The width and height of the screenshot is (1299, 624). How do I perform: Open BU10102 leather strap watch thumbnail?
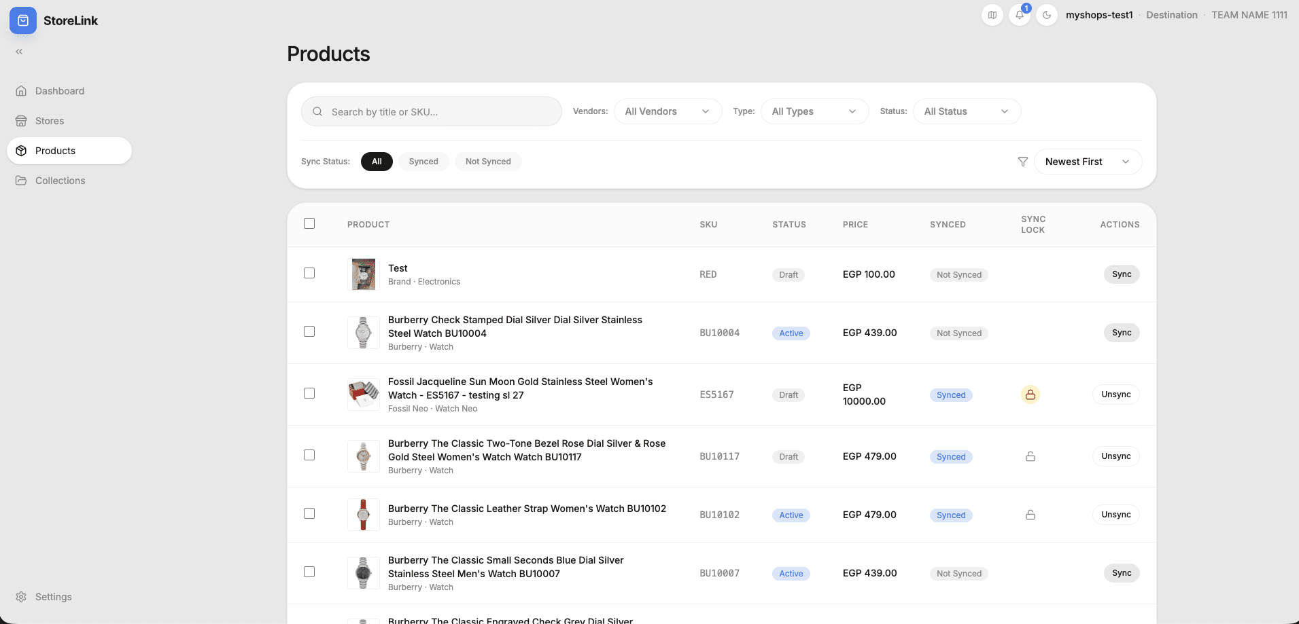coord(364,515)
